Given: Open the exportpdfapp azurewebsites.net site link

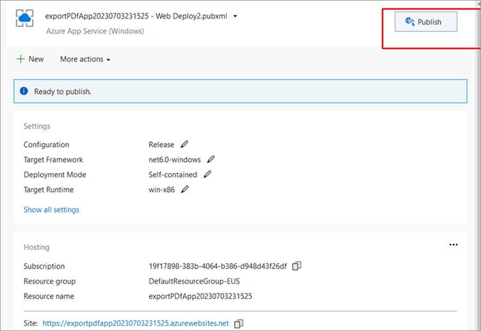Looking at the screenshot, I should [x=136, y=323].
